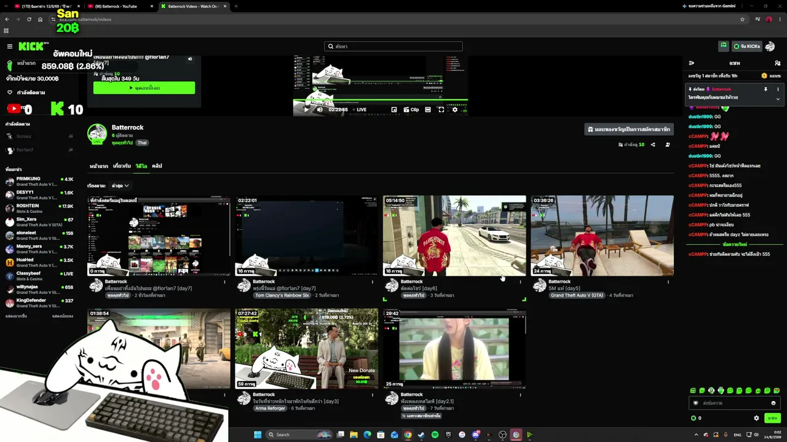This screenshot has height=442, width=787.
Task: Open Steam from the taskbar
Action: pos(421,435)
